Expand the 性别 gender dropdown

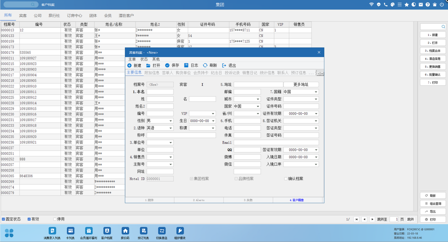171,121
